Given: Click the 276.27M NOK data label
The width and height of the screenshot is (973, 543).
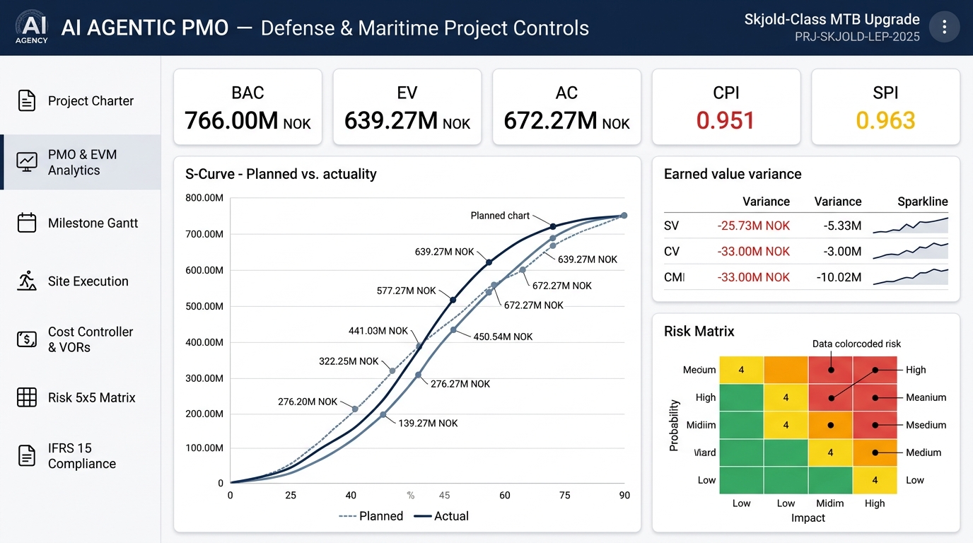Looking at the screenshot, I should click(460, 384).
